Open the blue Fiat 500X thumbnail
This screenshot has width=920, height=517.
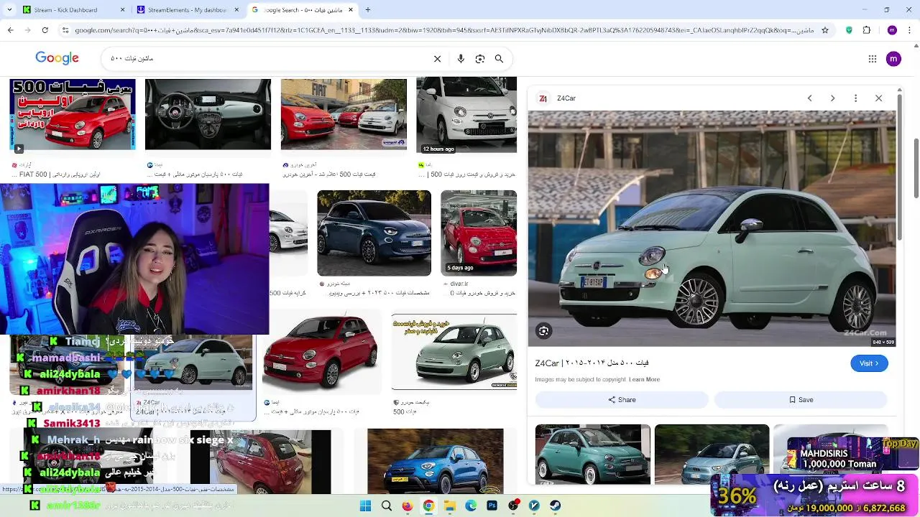pos(436,461)
